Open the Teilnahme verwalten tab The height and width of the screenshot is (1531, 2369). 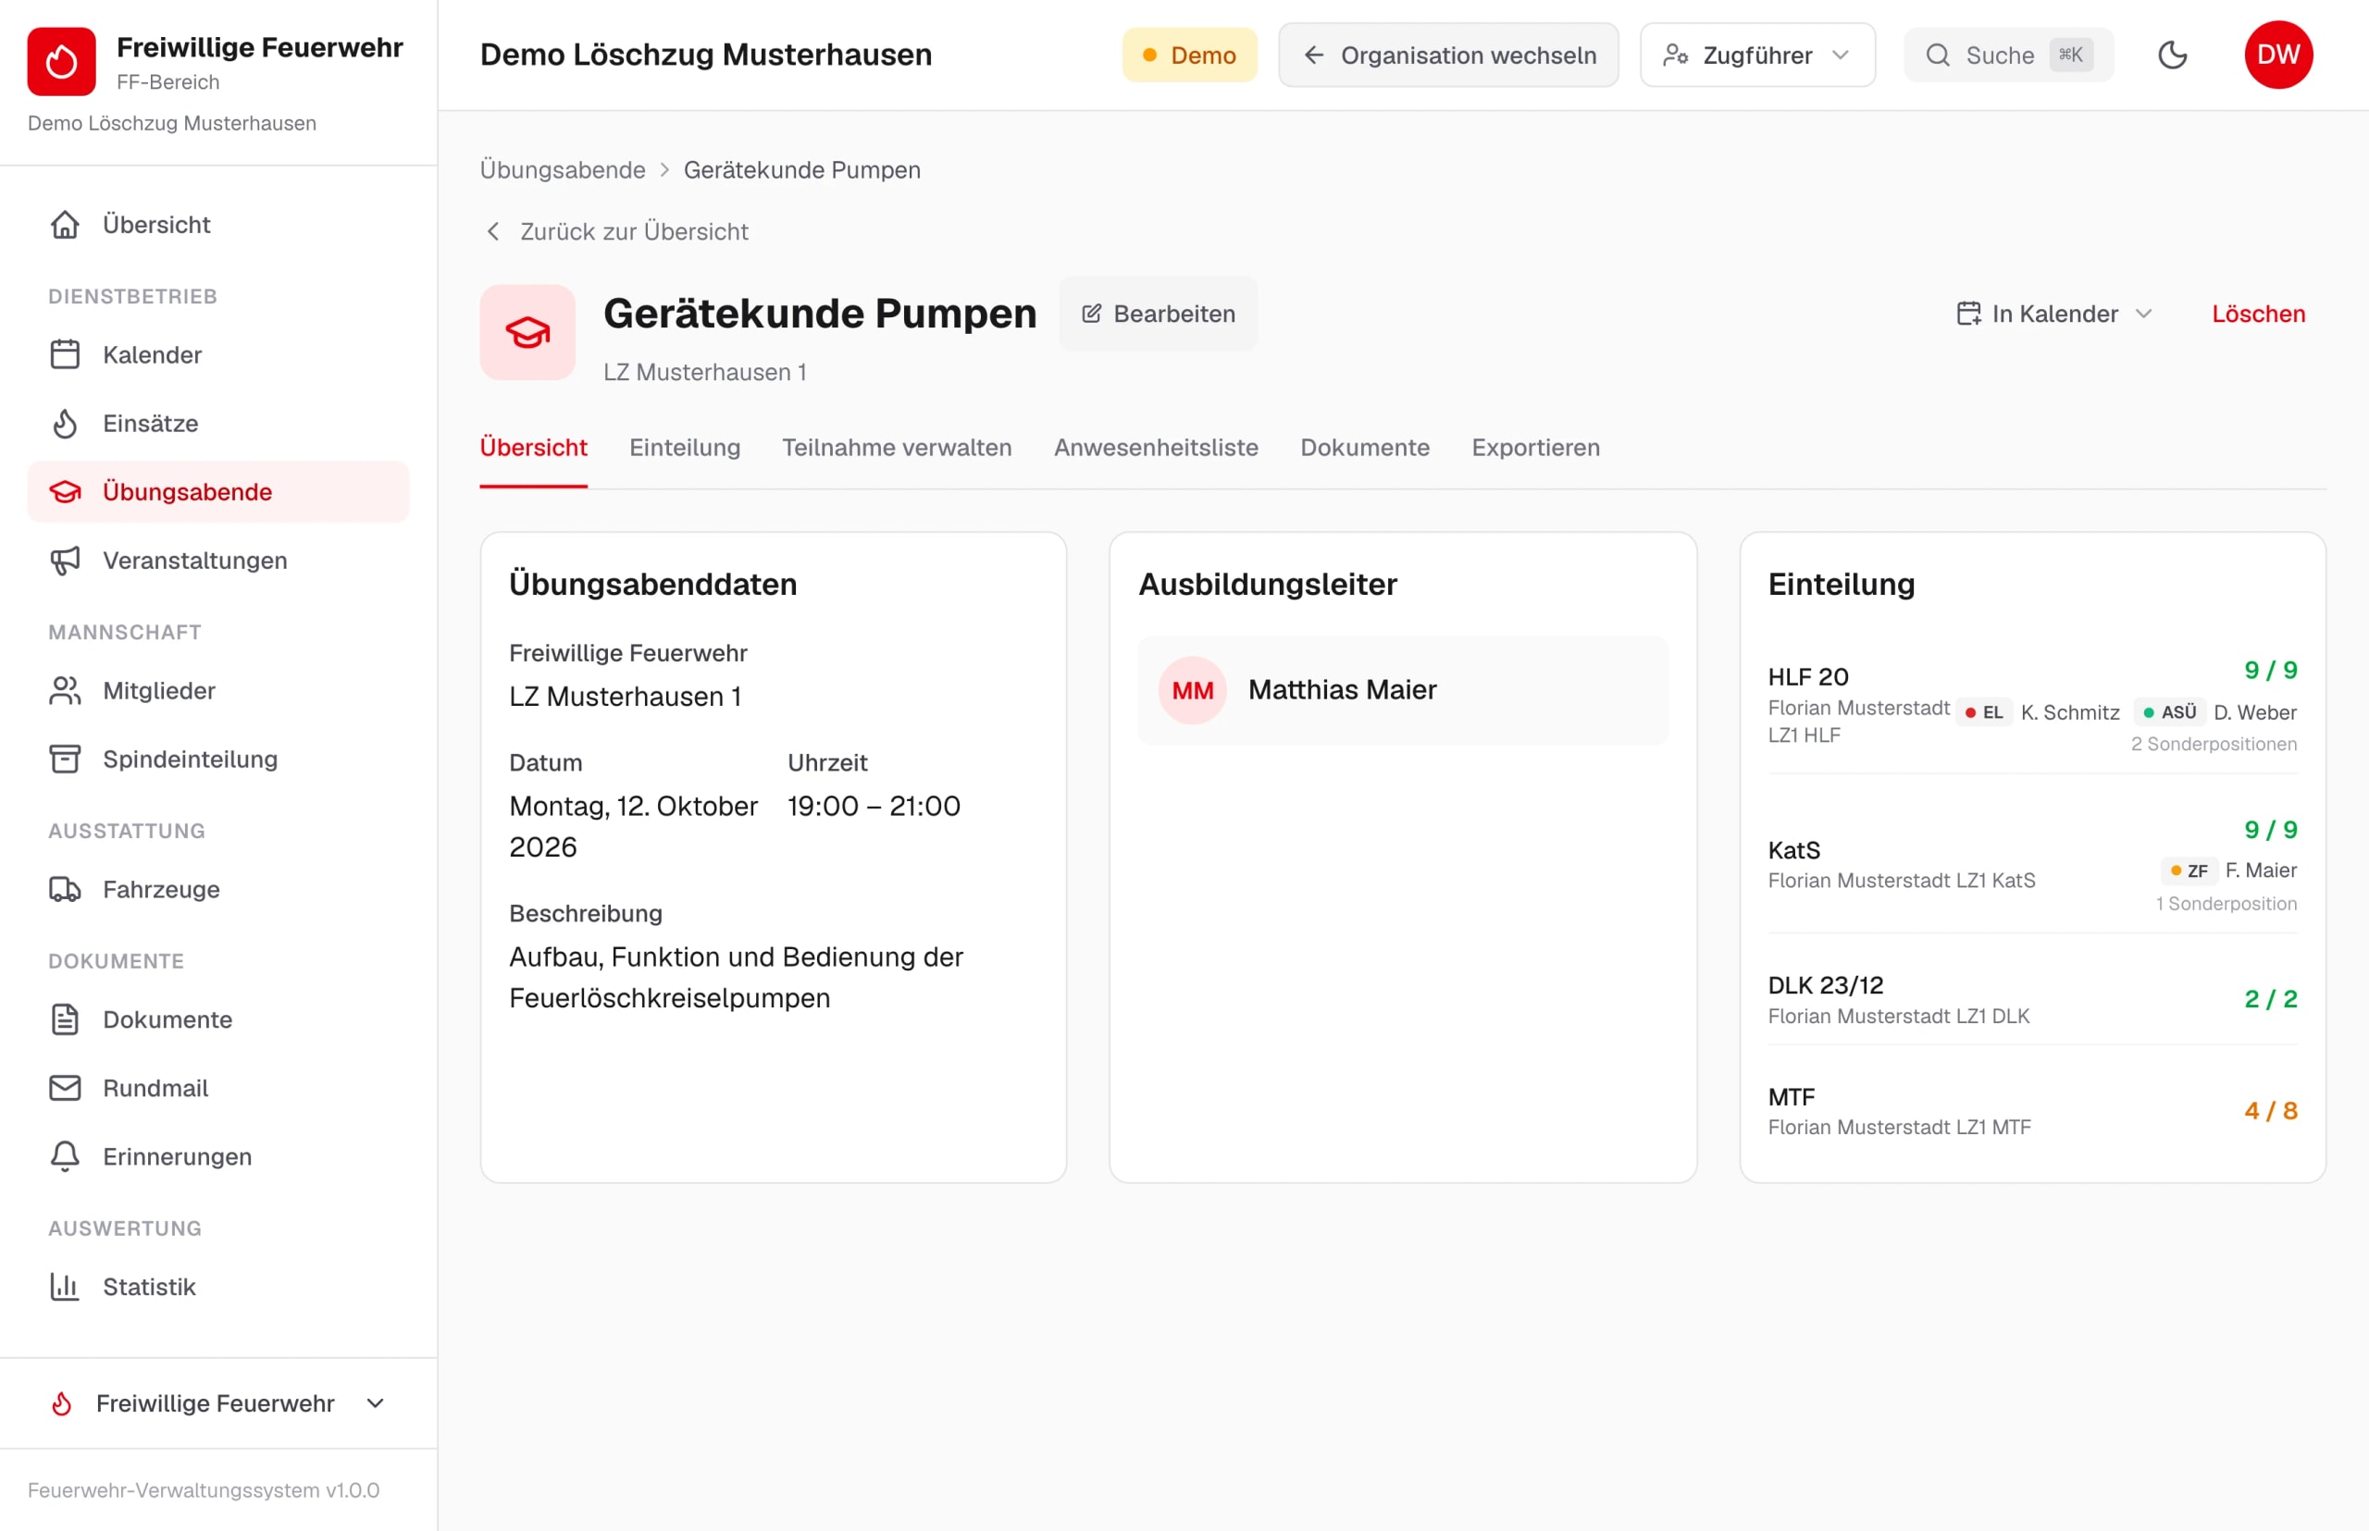click(x=897, y=448)
